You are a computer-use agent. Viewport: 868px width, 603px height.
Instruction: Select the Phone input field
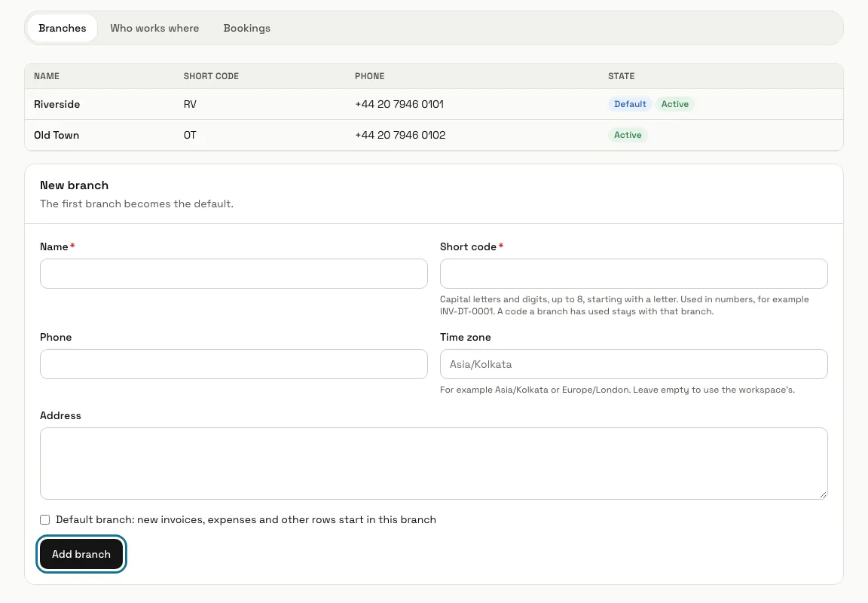click(234, 364)
